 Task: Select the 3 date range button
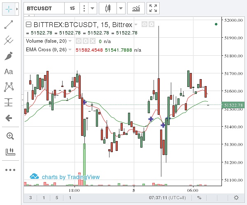point(30,198)
